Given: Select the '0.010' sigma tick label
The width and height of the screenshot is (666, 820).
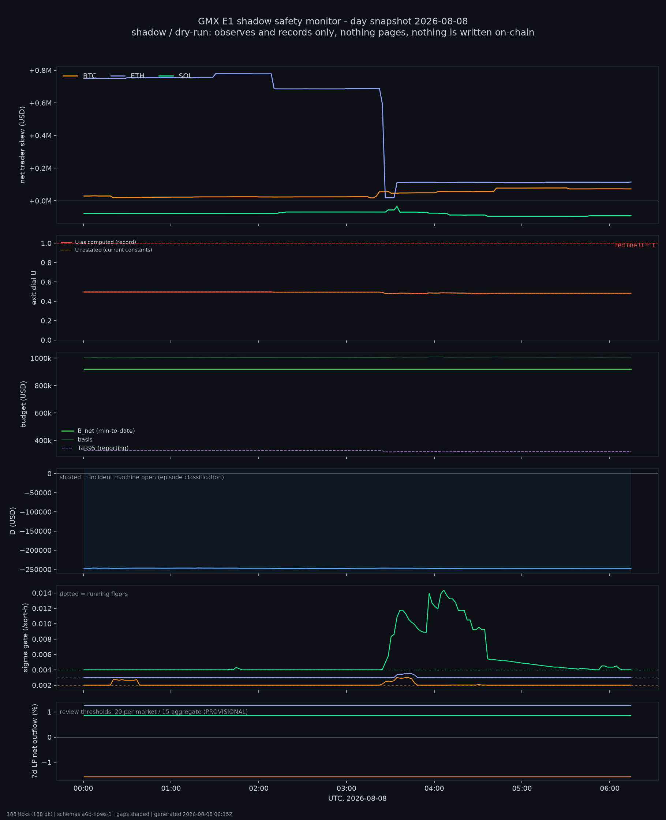Looking at the screenshot, I should pyautogui.click(x=42, y=624).
